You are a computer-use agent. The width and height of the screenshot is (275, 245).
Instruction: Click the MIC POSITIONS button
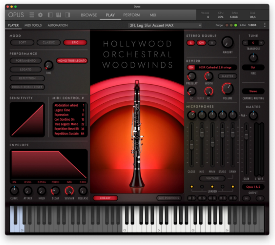click(x=169, y=198)
